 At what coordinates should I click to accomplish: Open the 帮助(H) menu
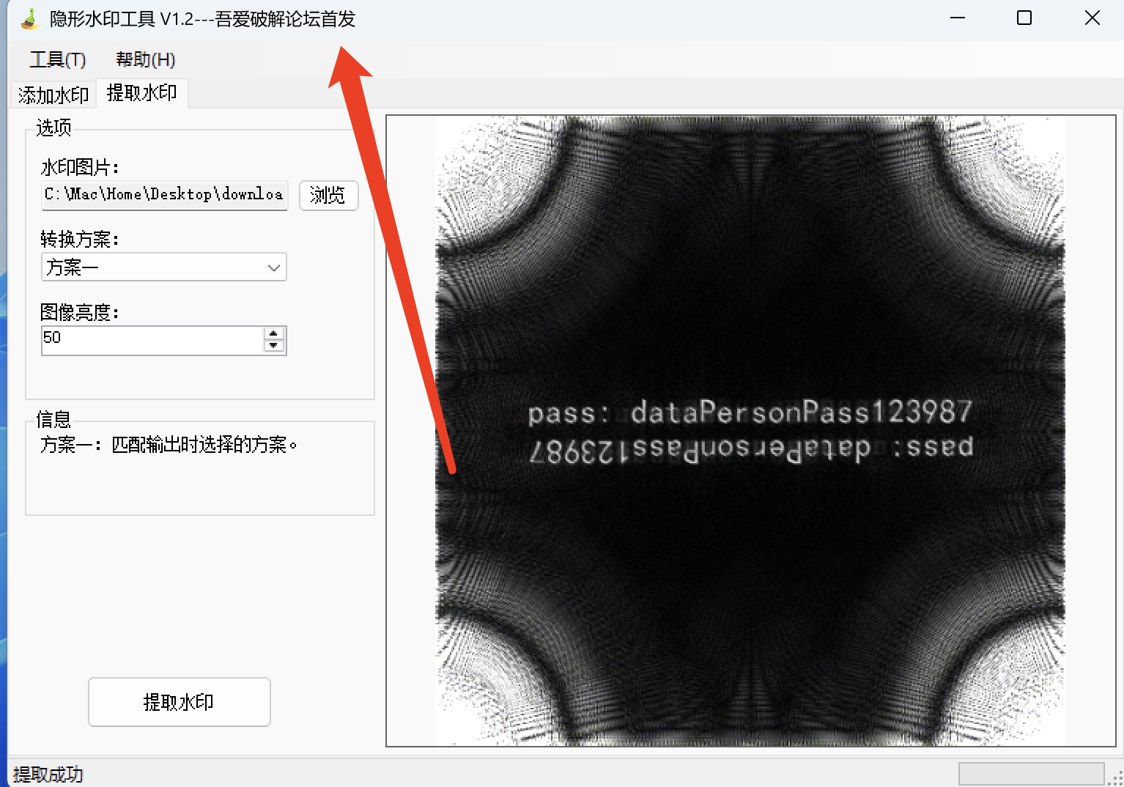pyautogui.click(x=146, y=59)
